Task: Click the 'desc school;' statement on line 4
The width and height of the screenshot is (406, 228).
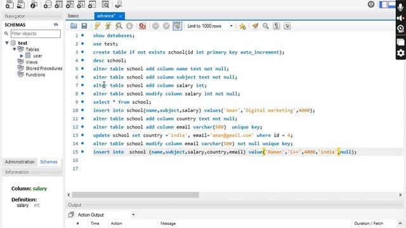Action: pyautogui.click(x=110, y=61)
